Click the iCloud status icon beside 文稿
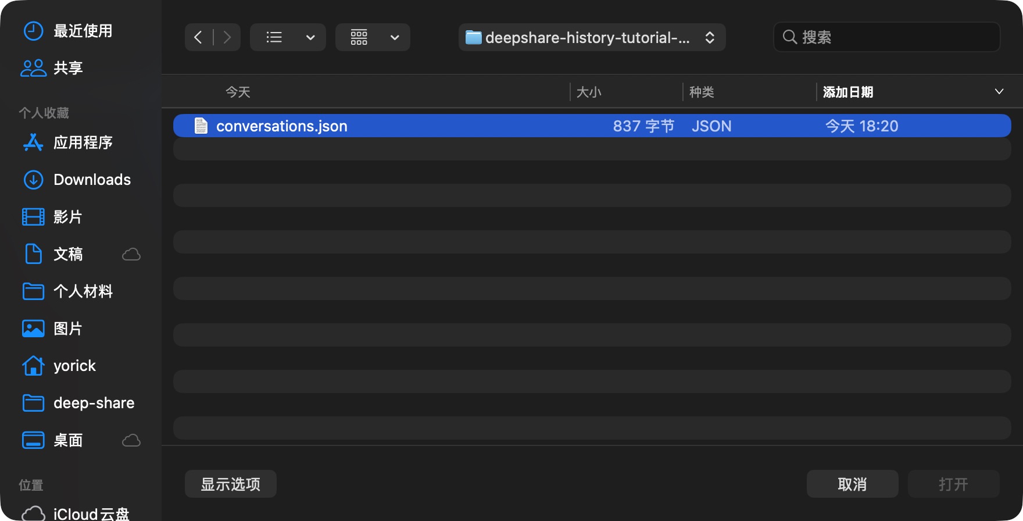1023x521 pixels. click(131, 254)
